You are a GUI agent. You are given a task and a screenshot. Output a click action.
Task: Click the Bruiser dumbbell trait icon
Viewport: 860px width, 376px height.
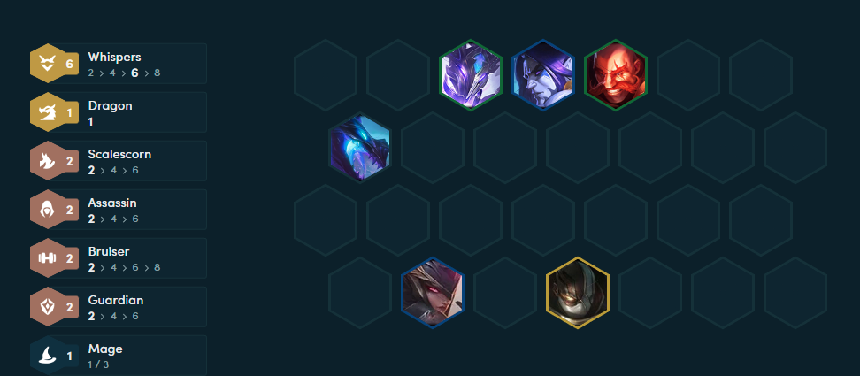click(x=49, y=257)
